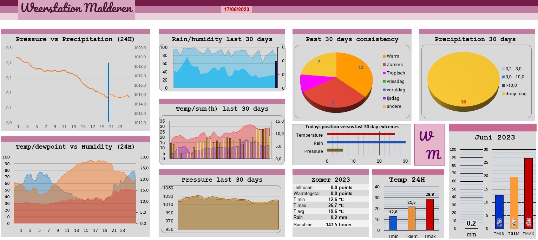Image resolution: width=538 pixels, height=240 pixels.
Task: Click the droge dag legend swatch
Action: 503,94
